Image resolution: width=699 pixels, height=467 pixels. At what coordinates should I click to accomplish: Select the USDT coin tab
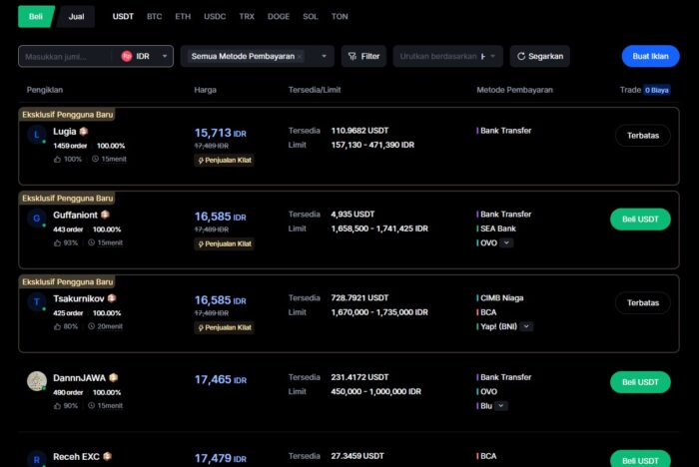(x=123, y=17)
